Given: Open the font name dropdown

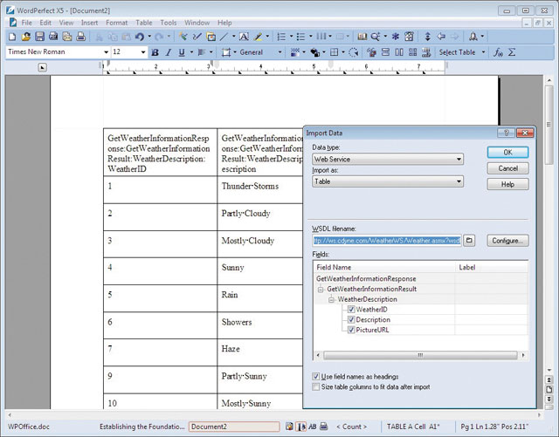Looking at the screenshot, I should pyautogui.click(x=106, y=52).
